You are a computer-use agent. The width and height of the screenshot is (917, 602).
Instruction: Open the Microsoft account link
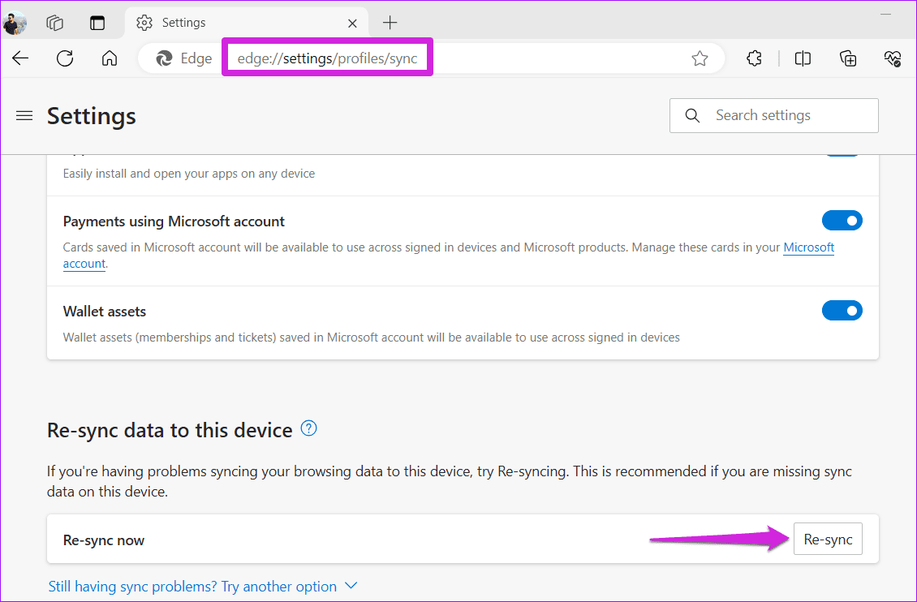pyautogui.click(x=808, y=247)
